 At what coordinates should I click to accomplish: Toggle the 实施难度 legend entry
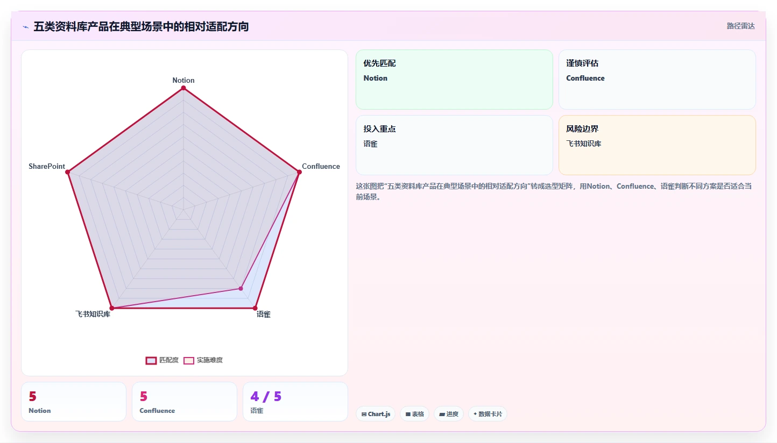tap(203, 360)
